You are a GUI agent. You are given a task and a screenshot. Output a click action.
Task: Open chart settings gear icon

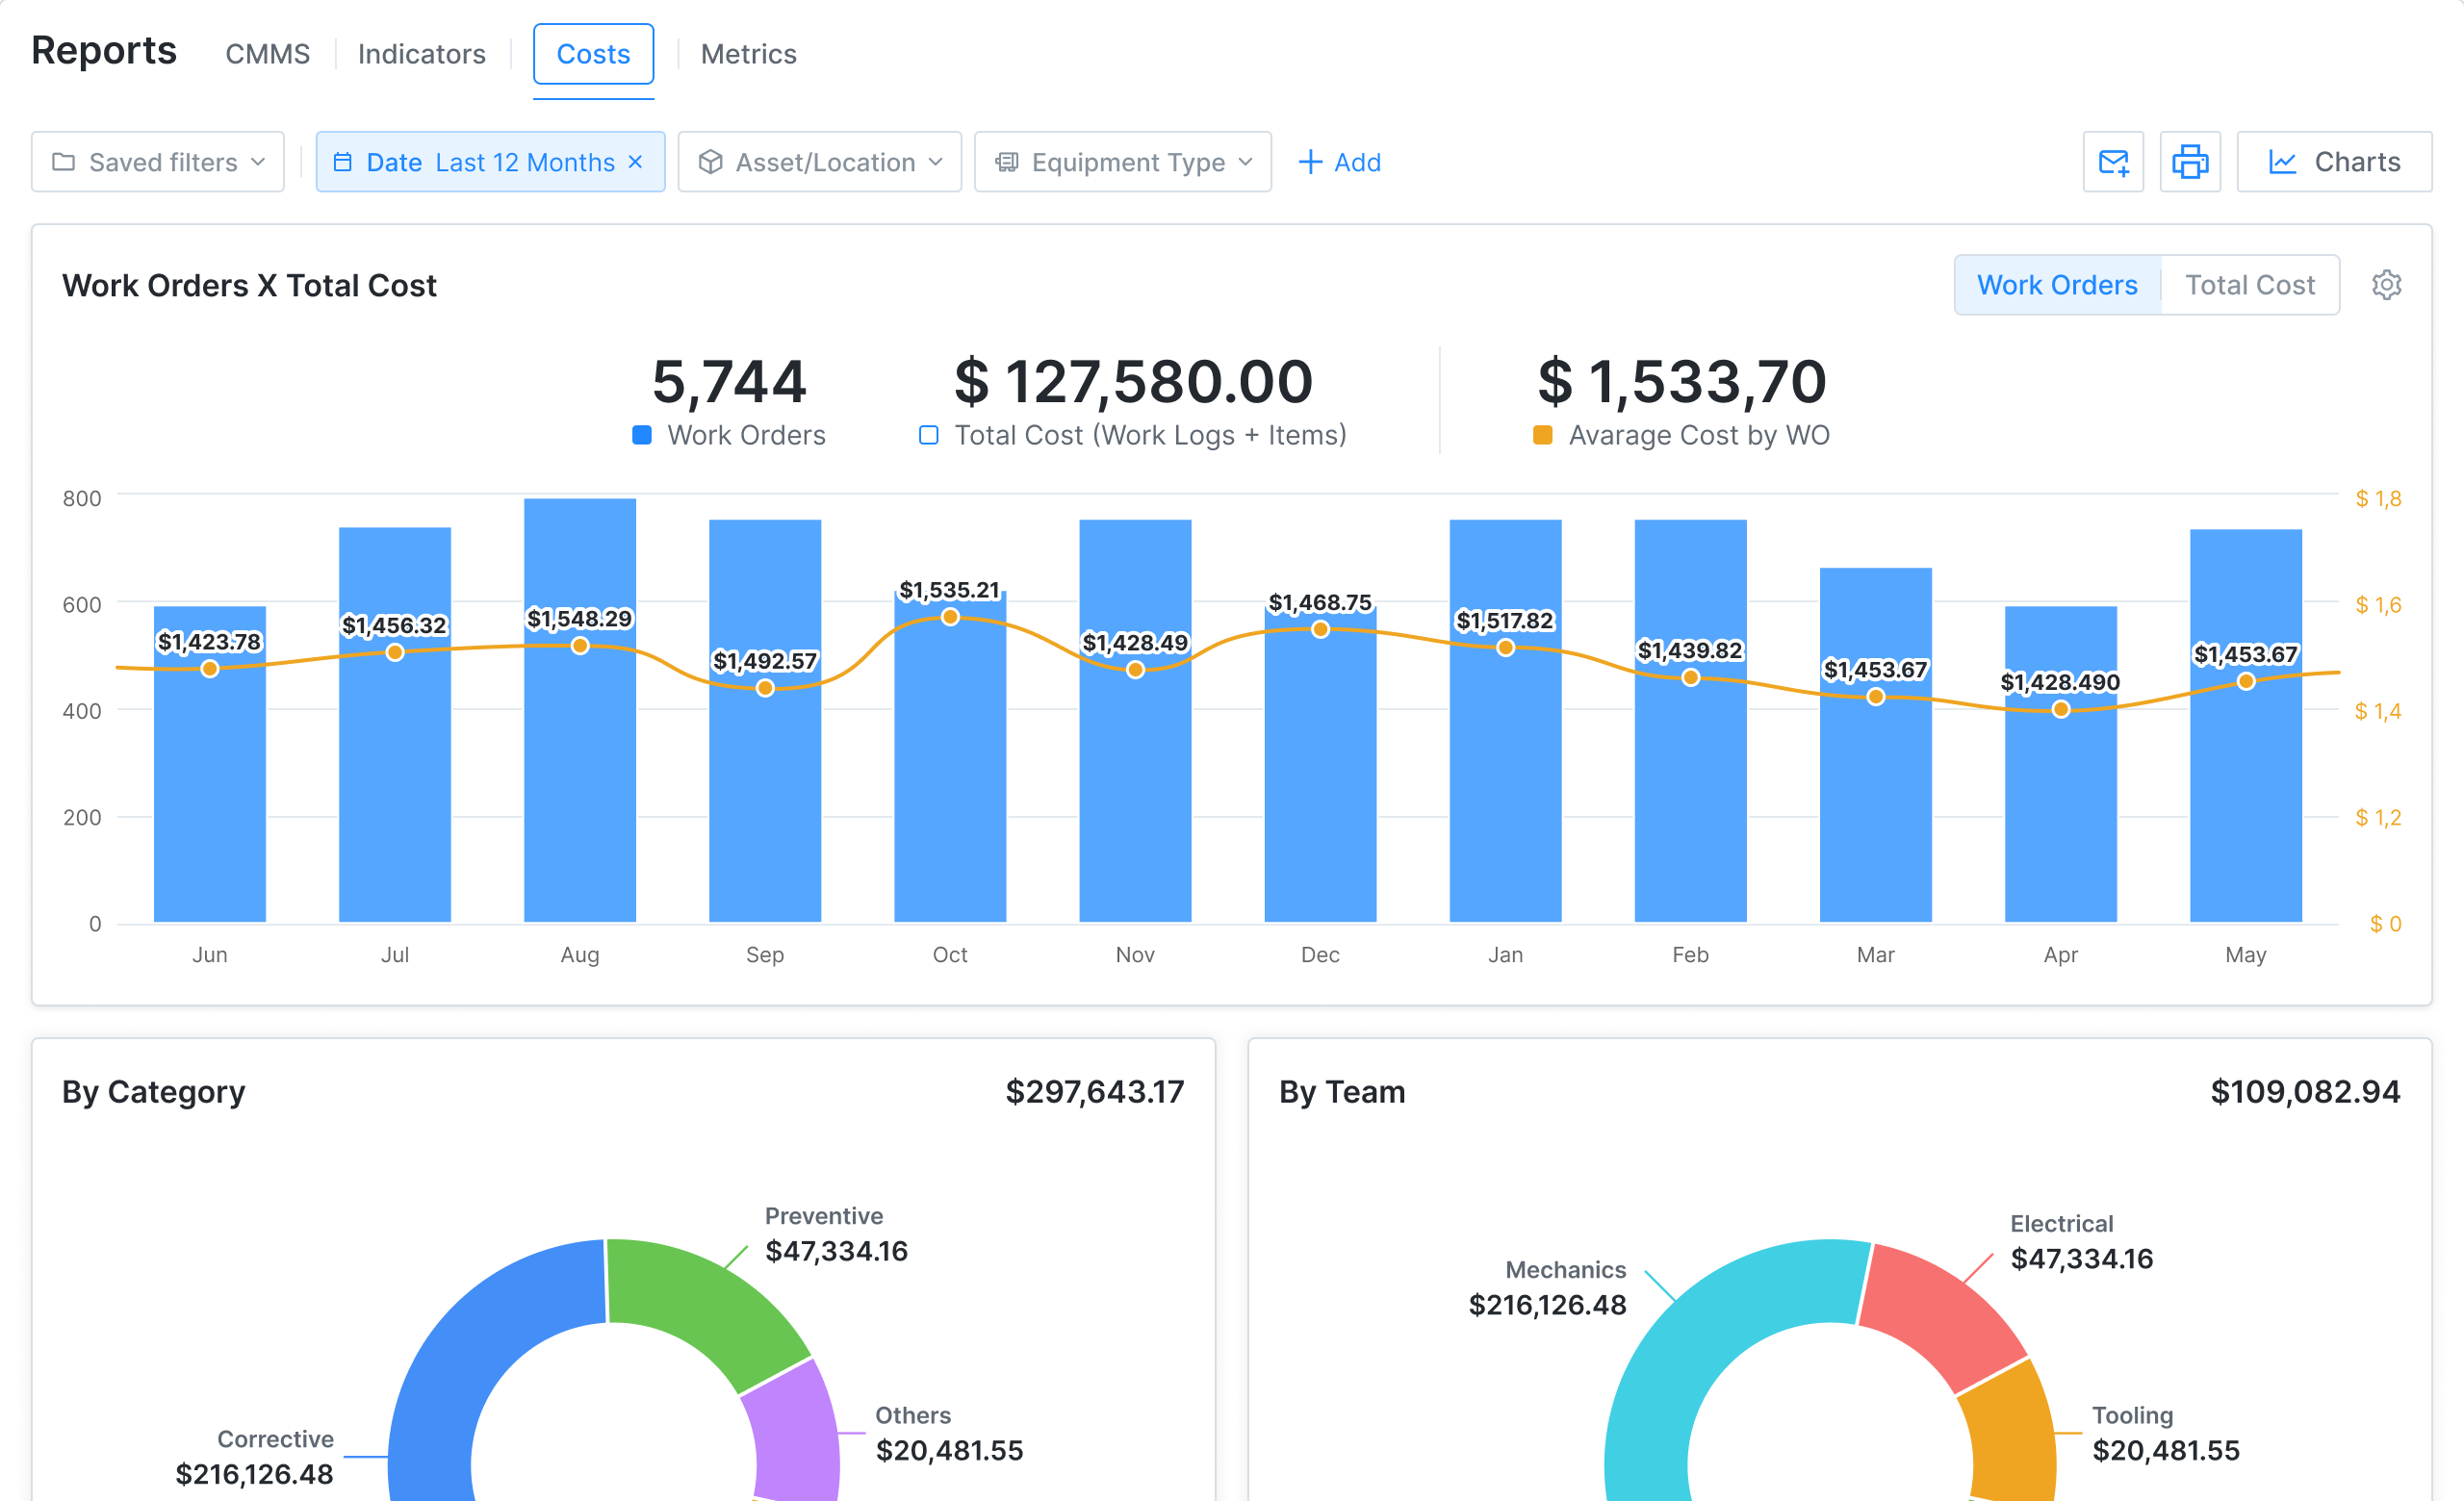(2386, 285)
